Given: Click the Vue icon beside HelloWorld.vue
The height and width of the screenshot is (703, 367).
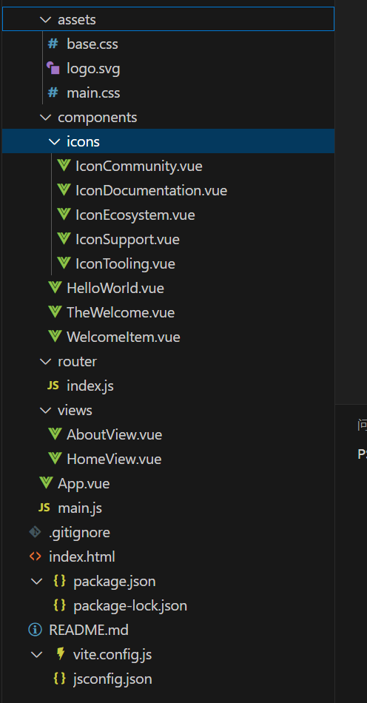Looking at the screenshot, I should pos(55,288).
